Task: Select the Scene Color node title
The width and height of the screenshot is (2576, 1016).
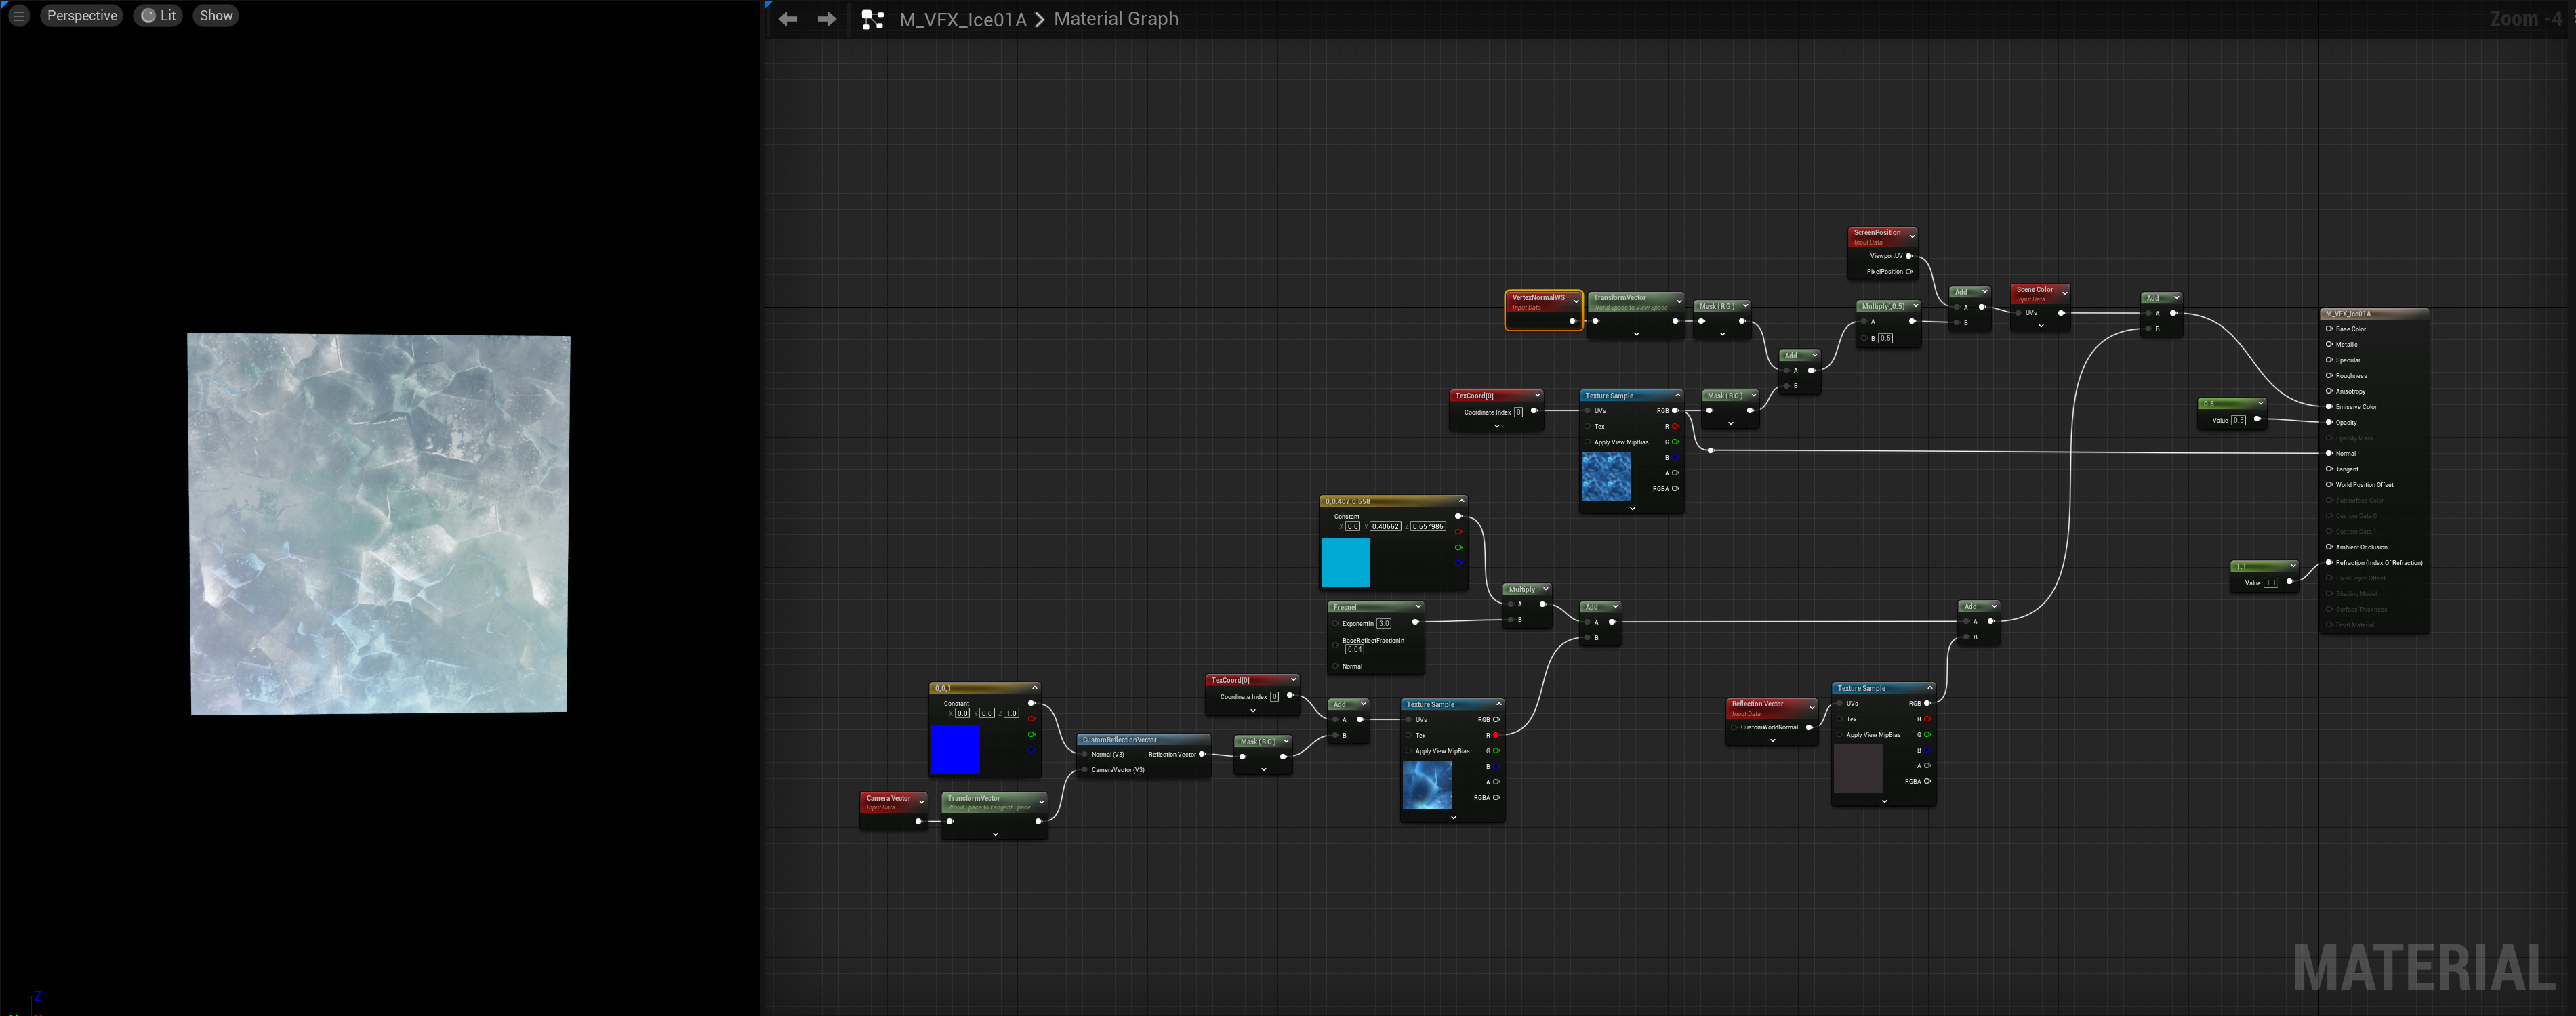Action: pyautogui.click(x=2034, y=290)
